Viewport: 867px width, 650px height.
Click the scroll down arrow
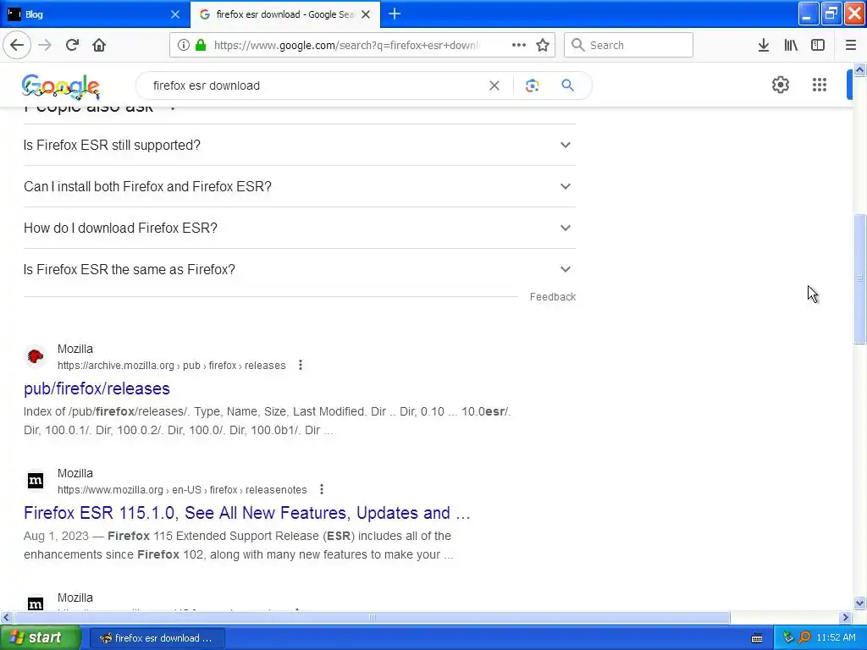[x=859, y=603]
